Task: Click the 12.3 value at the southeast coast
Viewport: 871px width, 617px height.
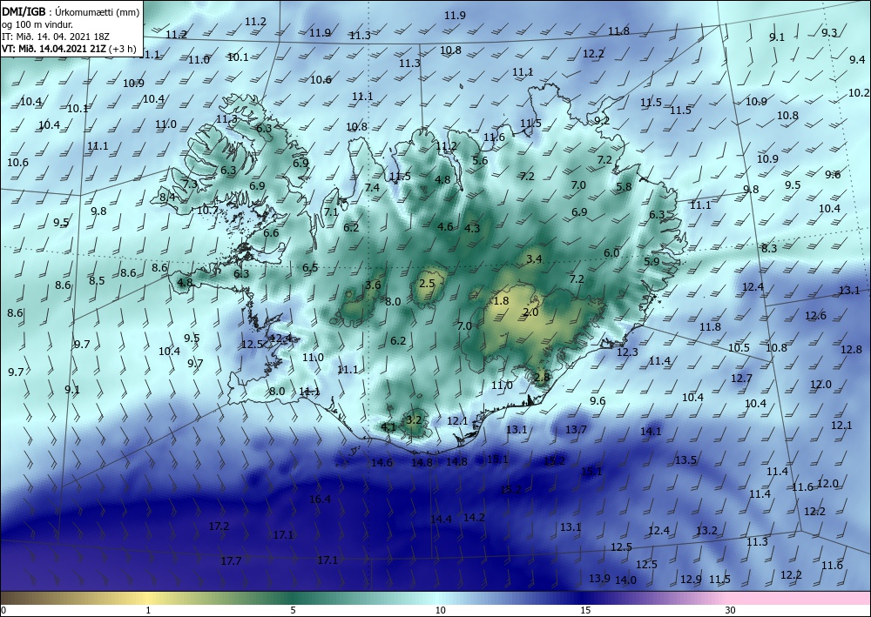Action: pos(628,352)
